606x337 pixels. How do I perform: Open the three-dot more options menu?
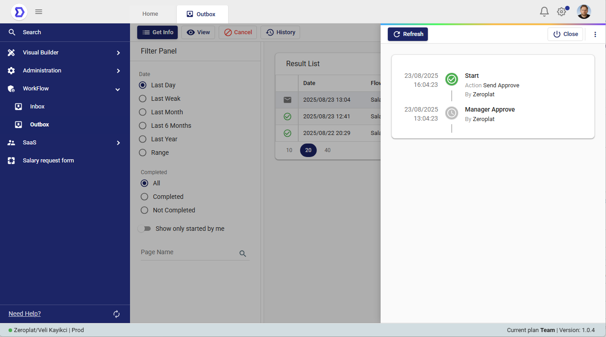point(595,34)
